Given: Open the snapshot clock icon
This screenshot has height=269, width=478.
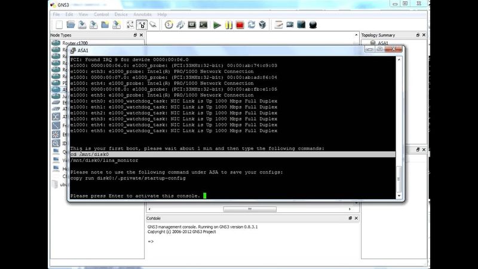Looking at the screenshot, I should coord(168,25).
